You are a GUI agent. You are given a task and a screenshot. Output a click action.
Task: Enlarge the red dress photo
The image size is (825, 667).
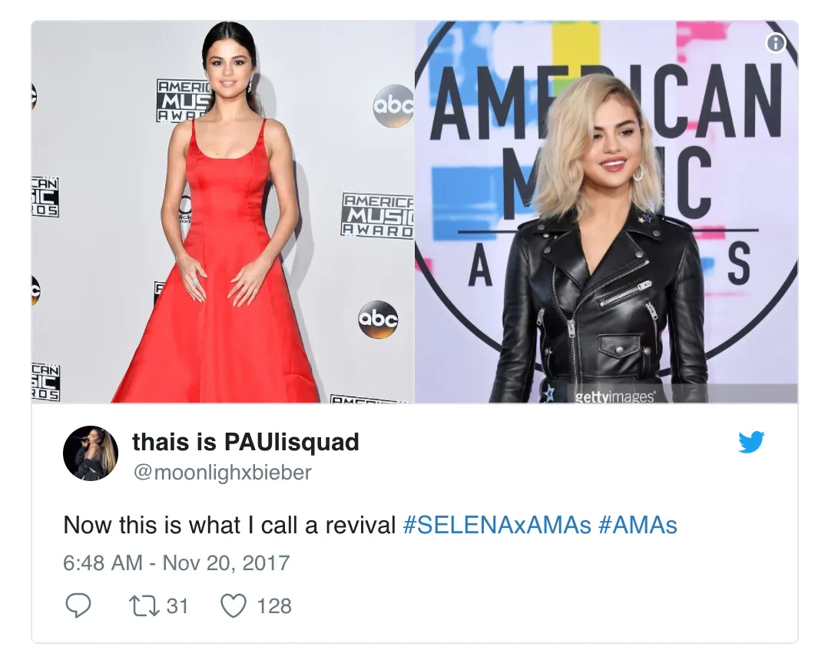(x=223, y=212)
